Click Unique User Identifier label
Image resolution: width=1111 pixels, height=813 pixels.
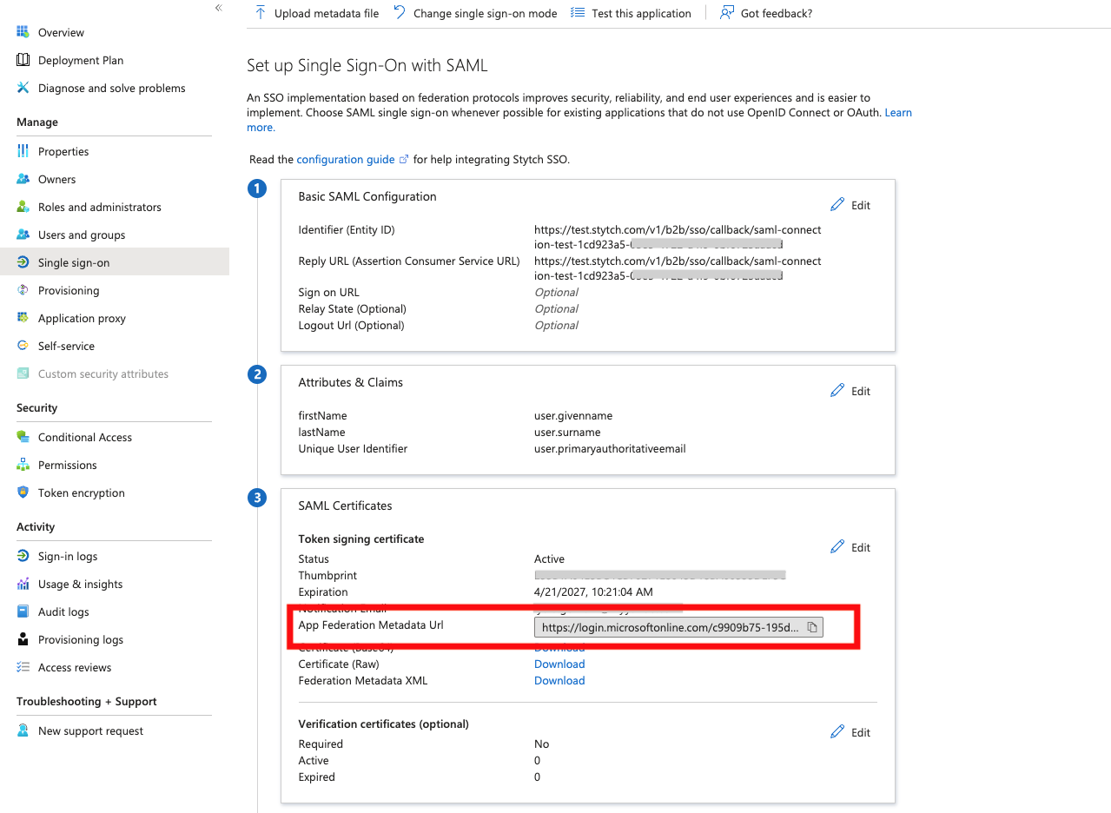point(353,449)
